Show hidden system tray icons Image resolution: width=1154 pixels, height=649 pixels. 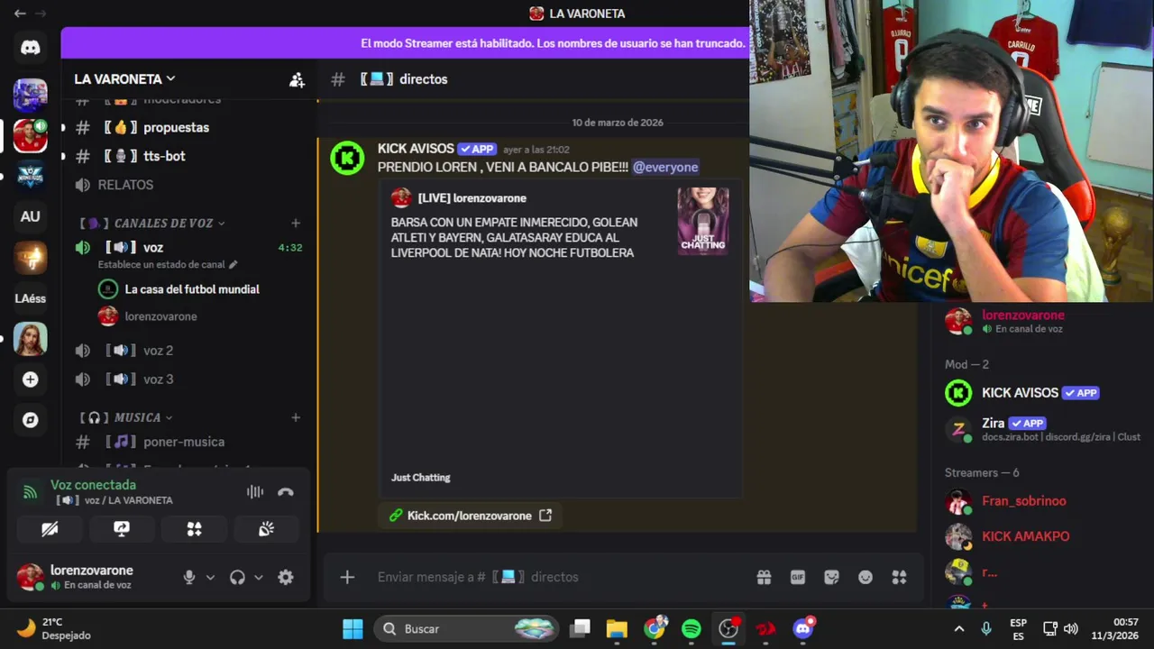pyautogui.click(x=958, y=628)
